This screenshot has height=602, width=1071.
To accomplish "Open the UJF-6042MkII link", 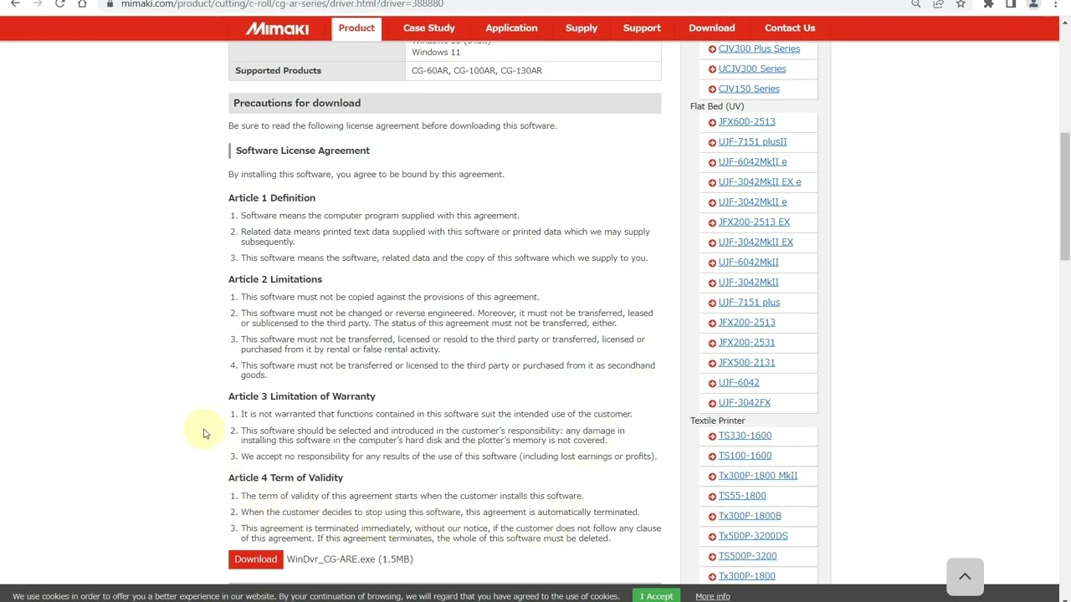I will pos(748,262).
